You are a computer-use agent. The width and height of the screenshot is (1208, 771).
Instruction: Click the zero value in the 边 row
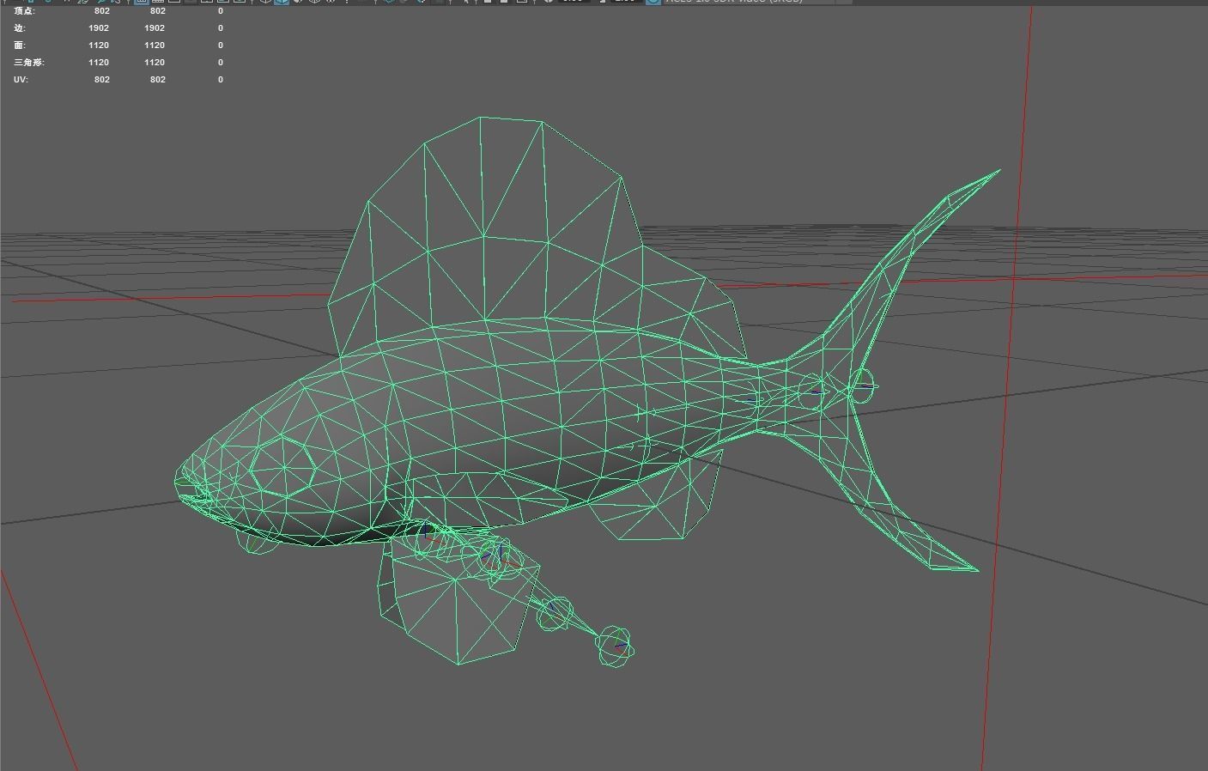tap(221, 28)
